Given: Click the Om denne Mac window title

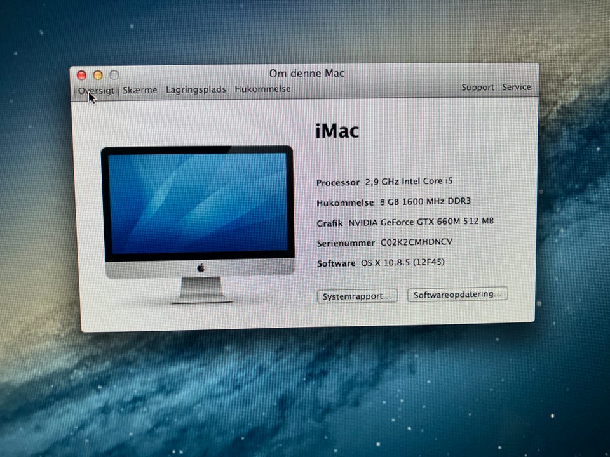Looking at the screenshot, I should pyautogui.click(x=307, y=73).
